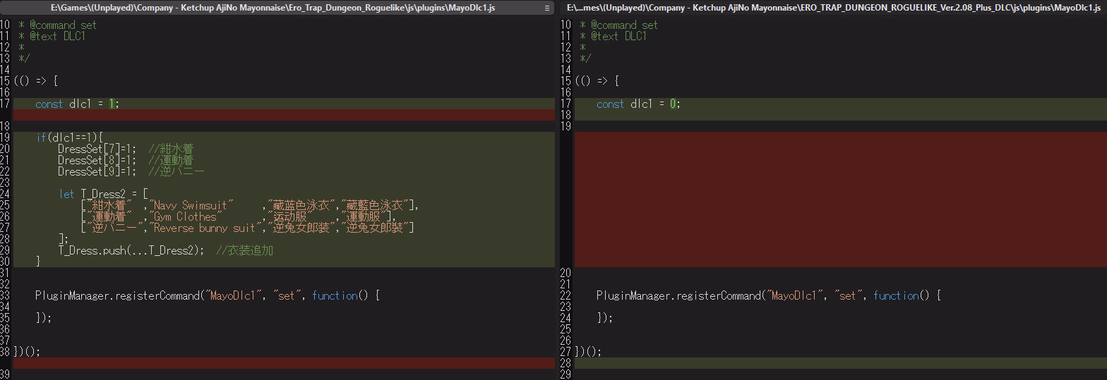Click line number 30 in left pane

pos(6,262)
